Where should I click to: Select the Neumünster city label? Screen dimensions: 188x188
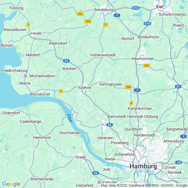[142, 59]
